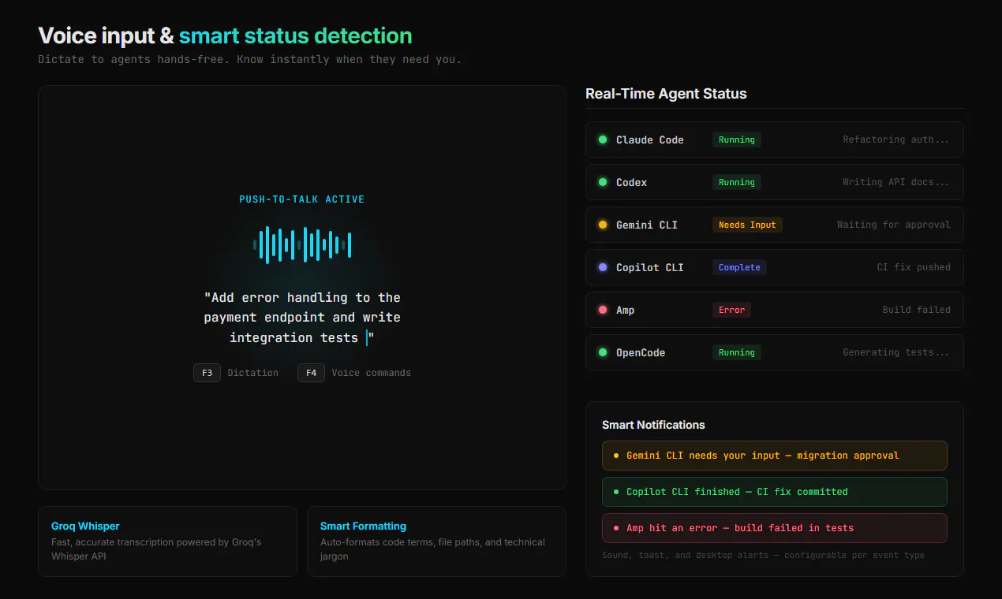Click the amber status dot beside Gemini CLI
This screenshot has width=1002, height=599.
click(x=603, y=225)
